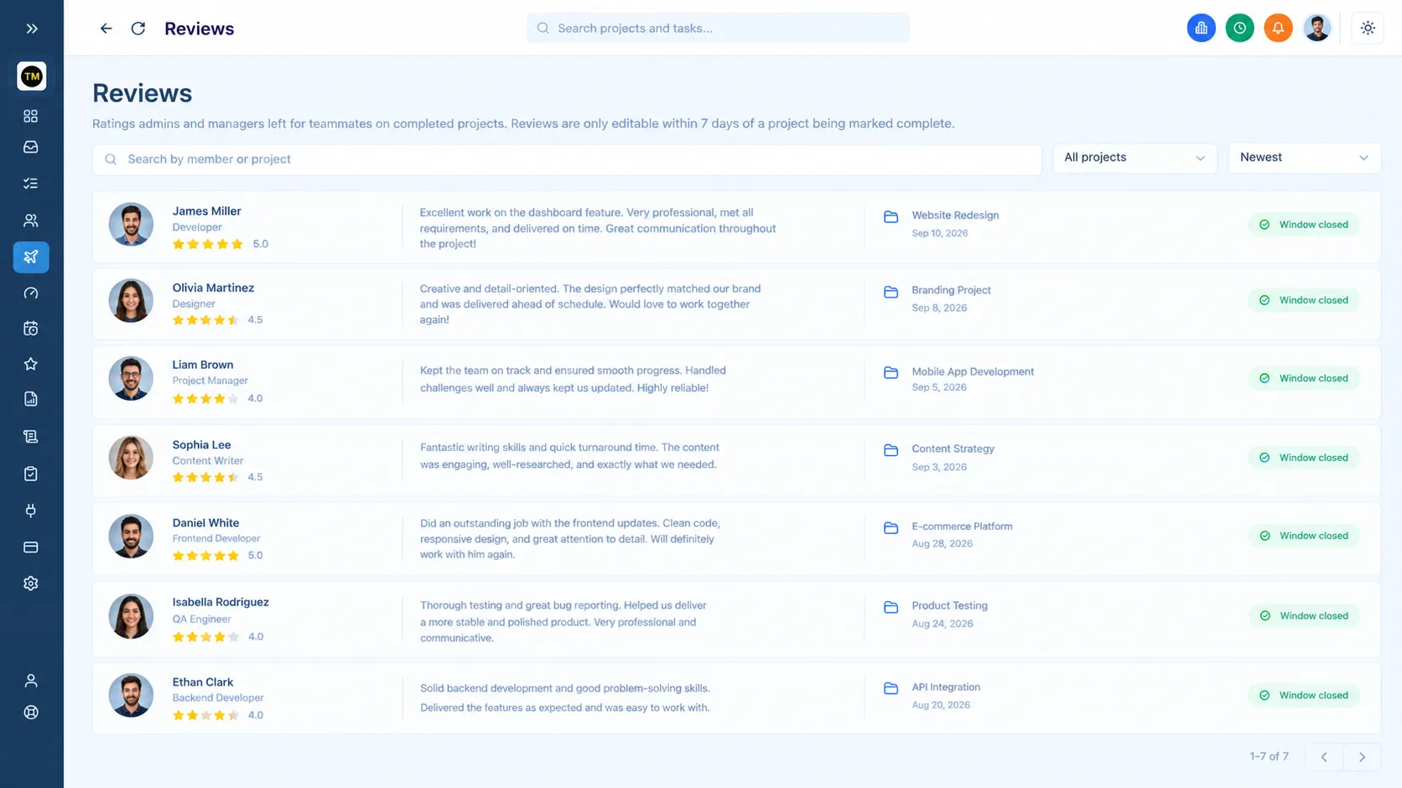Open the 'E-commerce Platform' project link
Screen dimensions: 1402x788
[962, 526]
